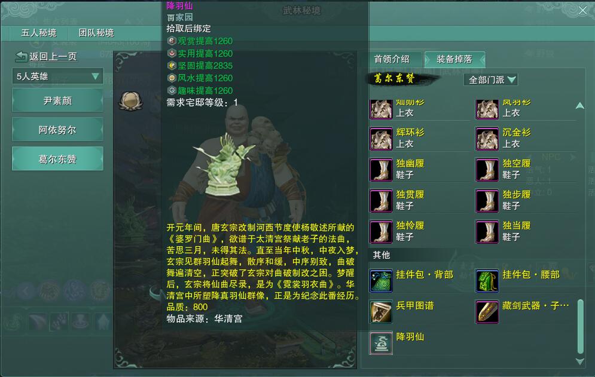
Task: Click the 兵甲图谱 blueprint icon
Action: coord(381,312)
